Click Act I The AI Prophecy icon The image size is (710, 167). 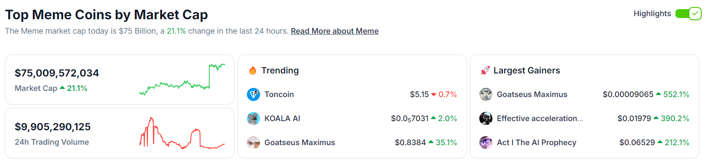[486, 143]
